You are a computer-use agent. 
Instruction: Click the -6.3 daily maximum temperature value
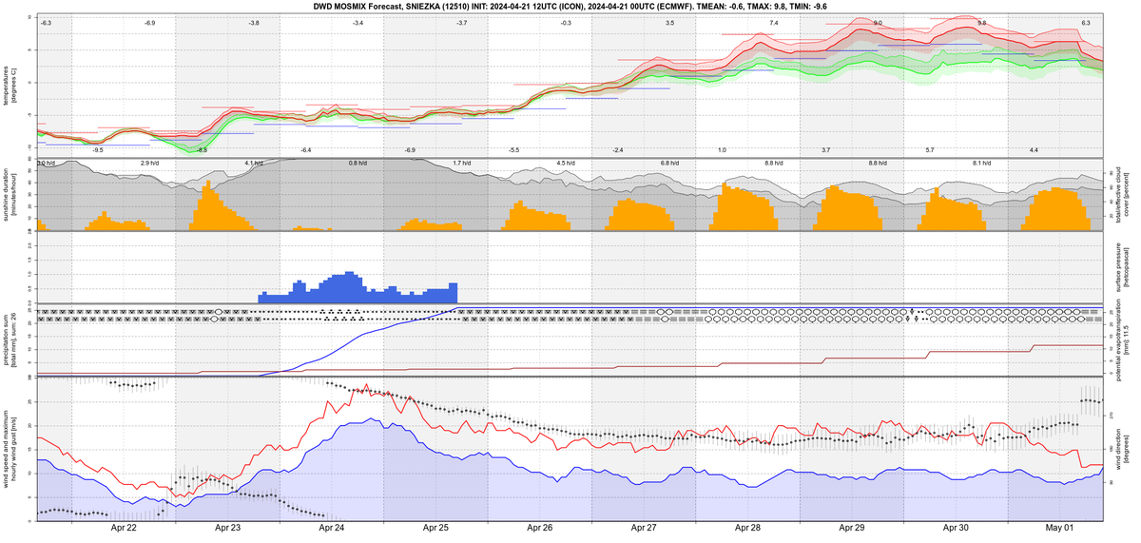(46, 22)
